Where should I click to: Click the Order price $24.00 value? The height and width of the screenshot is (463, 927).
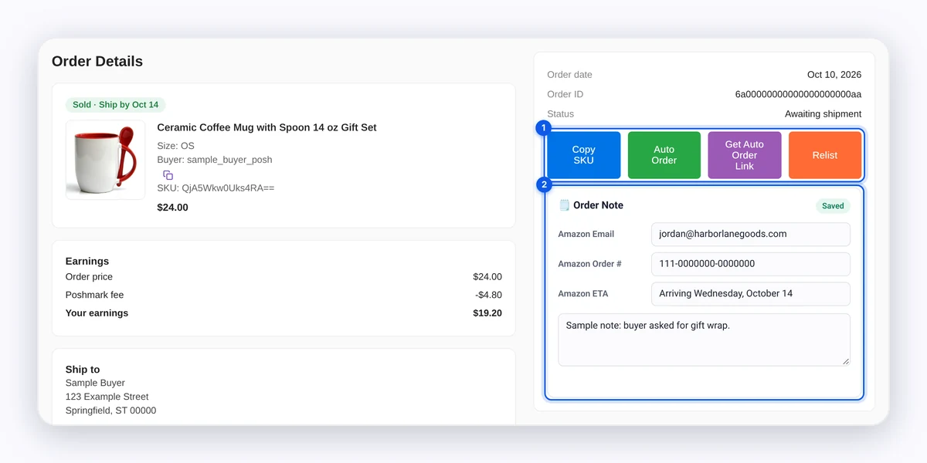pyautogui.click(x=487, y=277)
